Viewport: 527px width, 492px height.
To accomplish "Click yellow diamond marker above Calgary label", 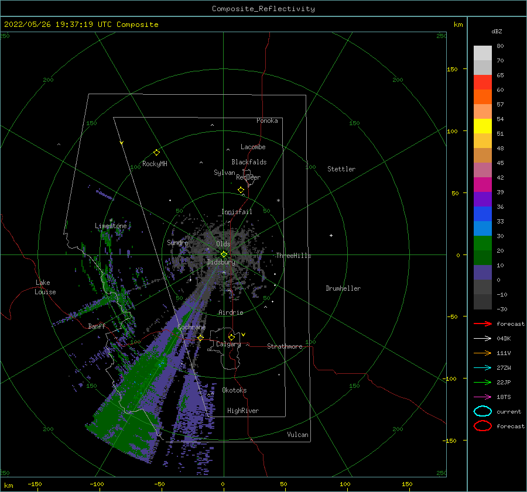I will 231,337.
